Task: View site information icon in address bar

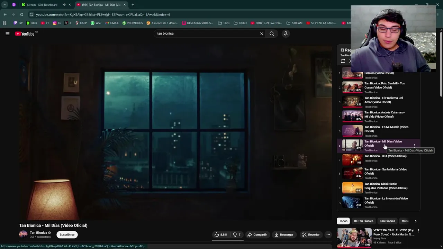Action: tap(31, 15)
